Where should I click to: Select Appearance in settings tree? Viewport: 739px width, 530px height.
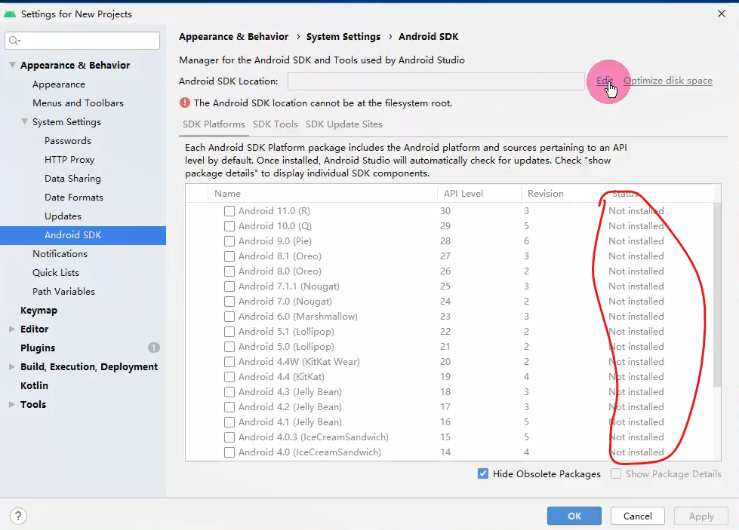pyautogui.click(x=59, y=84)
